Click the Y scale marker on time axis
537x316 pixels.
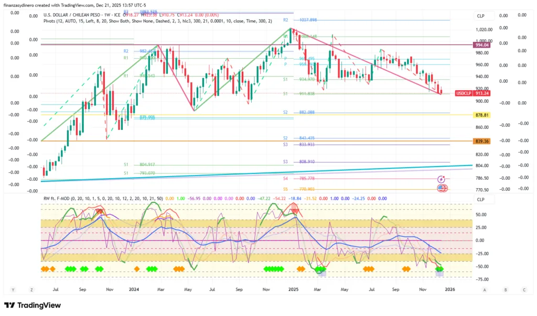[12, 289]
